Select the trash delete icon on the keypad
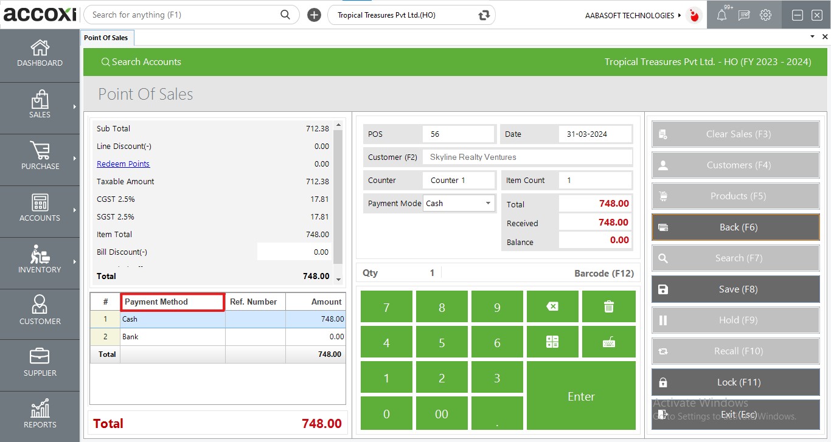The height and width of the screenshot is (442, 831). [608, 306]
